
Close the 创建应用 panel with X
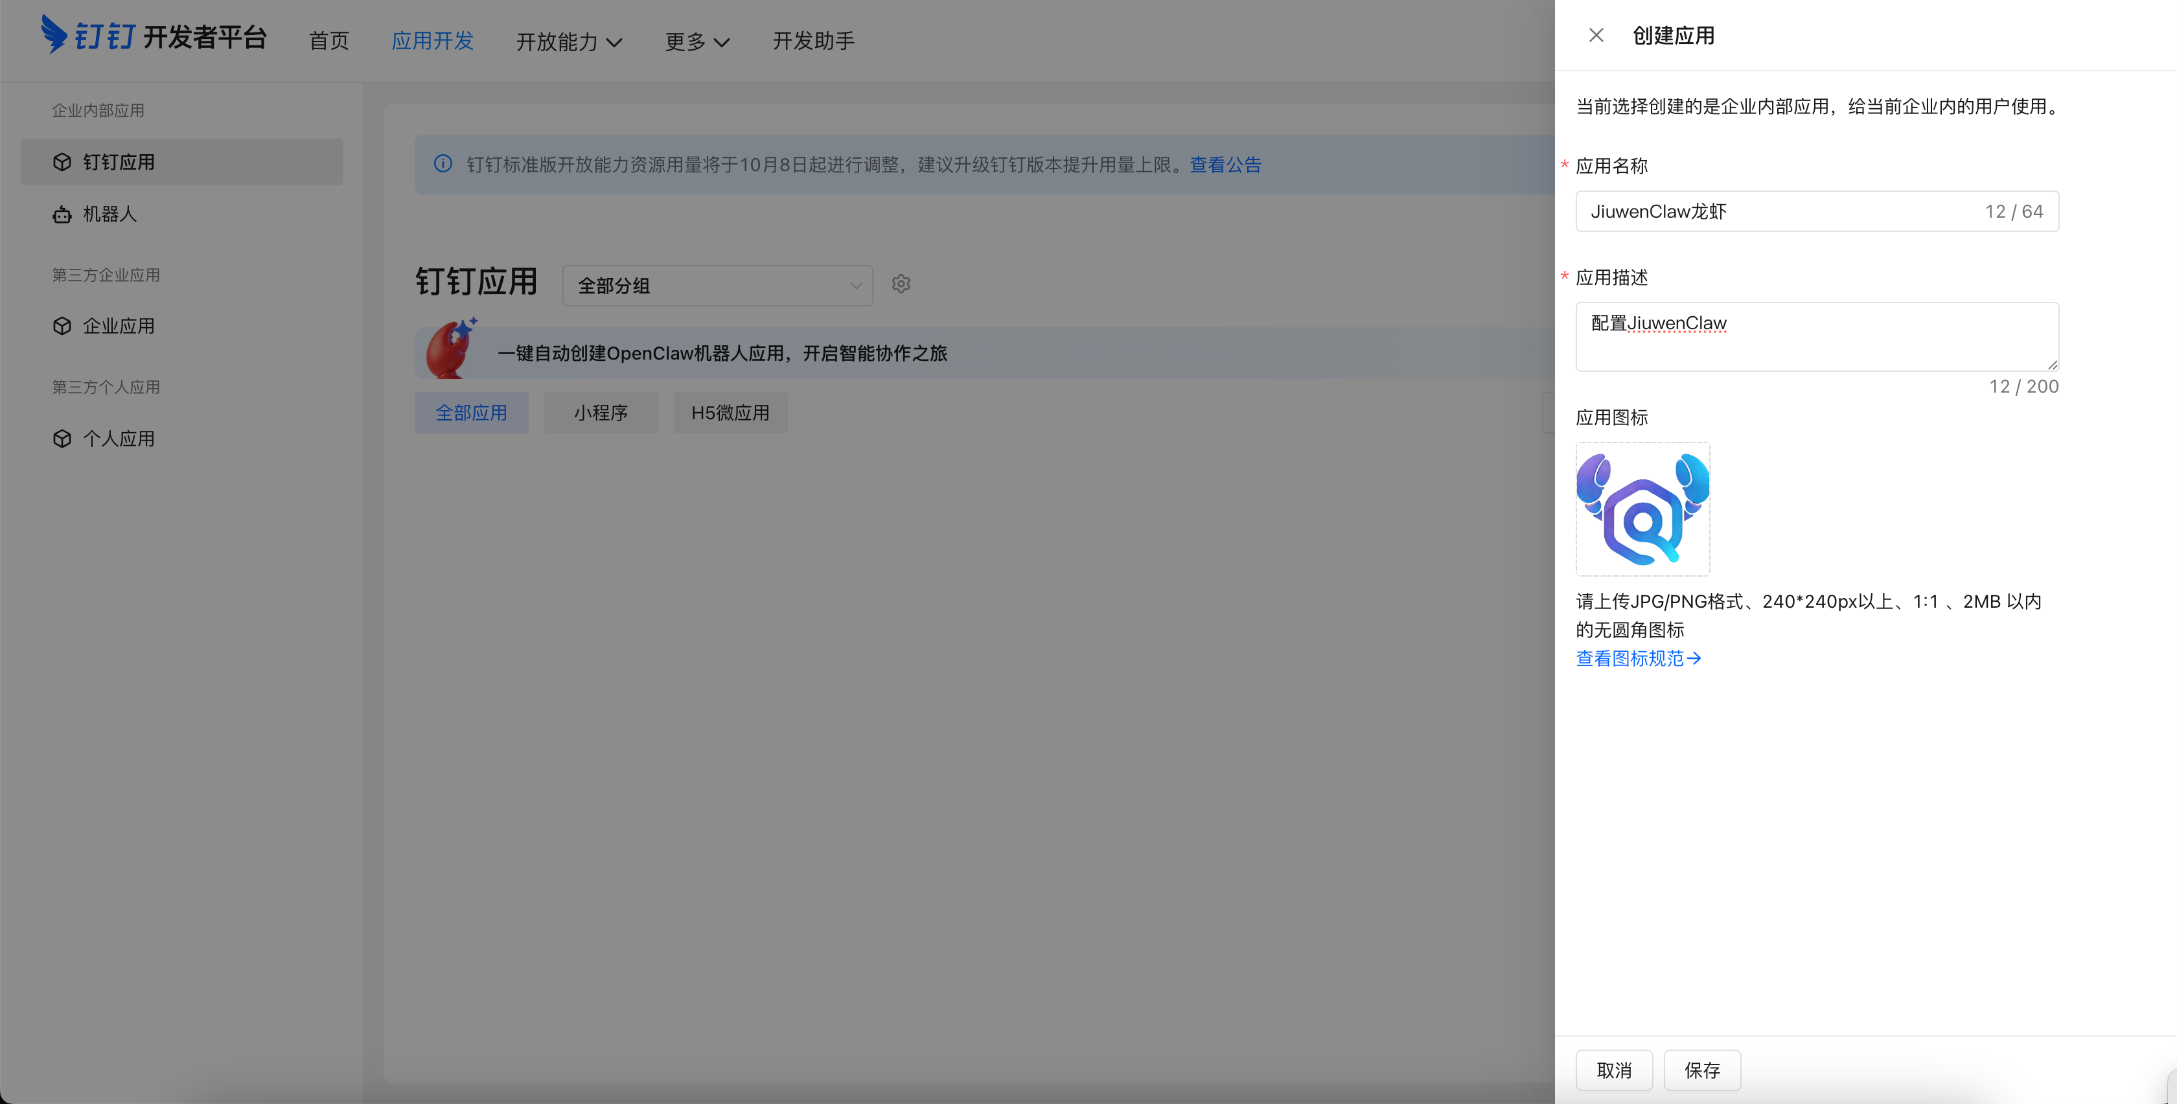click(x=1596, y=36)
